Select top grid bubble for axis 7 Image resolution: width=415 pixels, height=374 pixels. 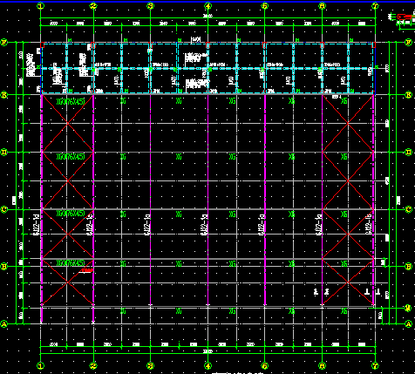coord(375,5)
